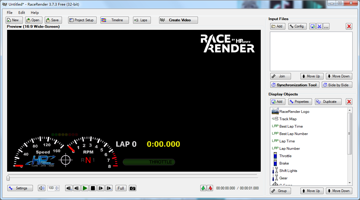360x200 pixels.
Task: Remove input file with red X
Action: coord(349,26)
